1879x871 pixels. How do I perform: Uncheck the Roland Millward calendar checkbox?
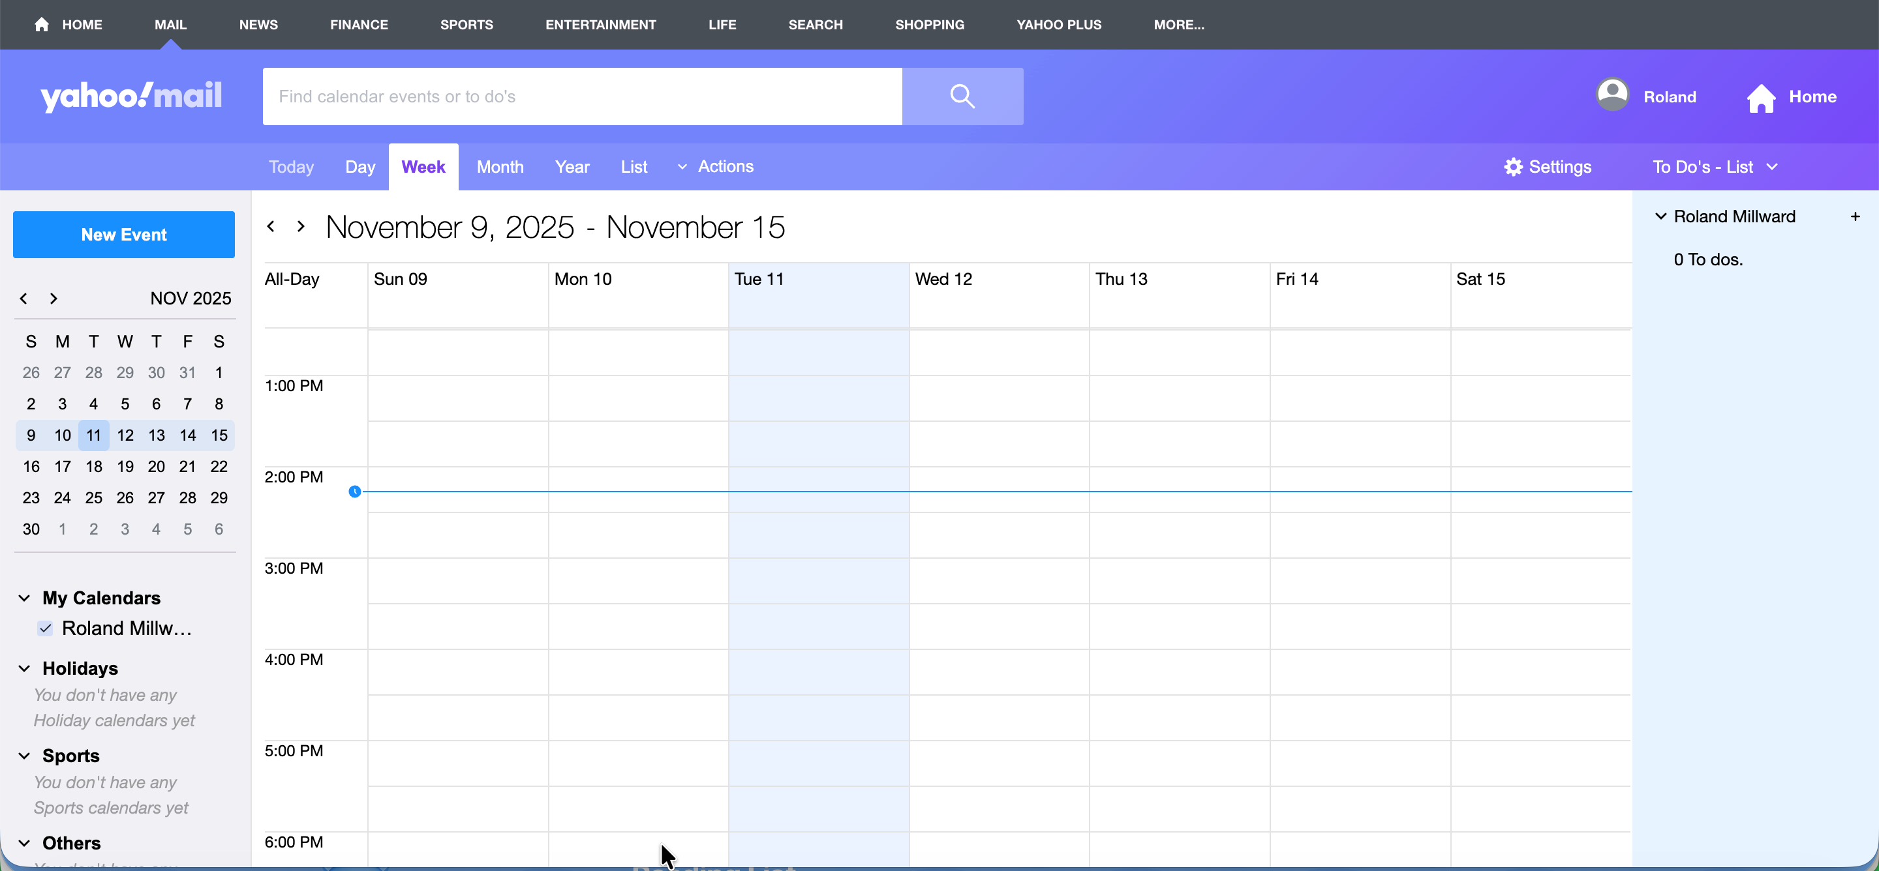pyautogui.click(x=45, y=628)
